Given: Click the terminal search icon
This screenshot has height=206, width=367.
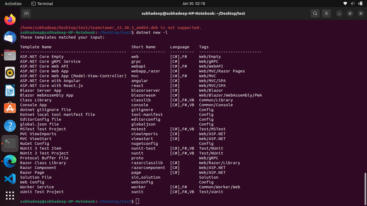Looking at the screenshot, I should pos(315,13).
